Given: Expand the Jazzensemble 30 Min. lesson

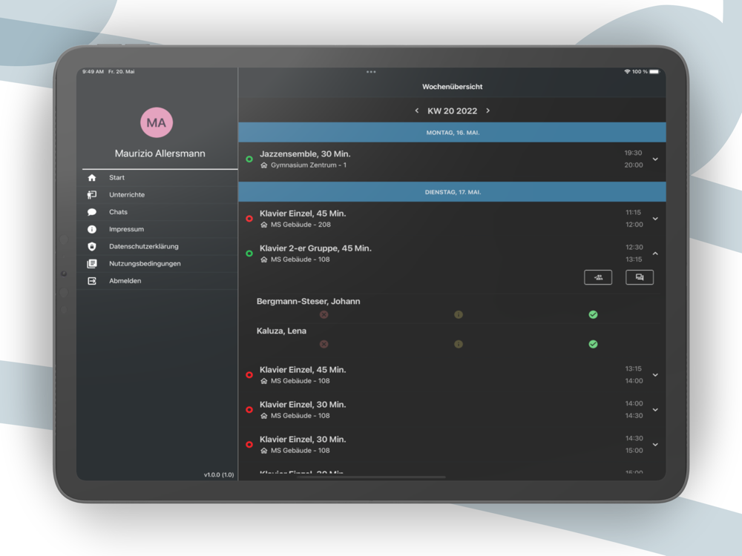Looking at the screenshot, I should coord(655,159).
